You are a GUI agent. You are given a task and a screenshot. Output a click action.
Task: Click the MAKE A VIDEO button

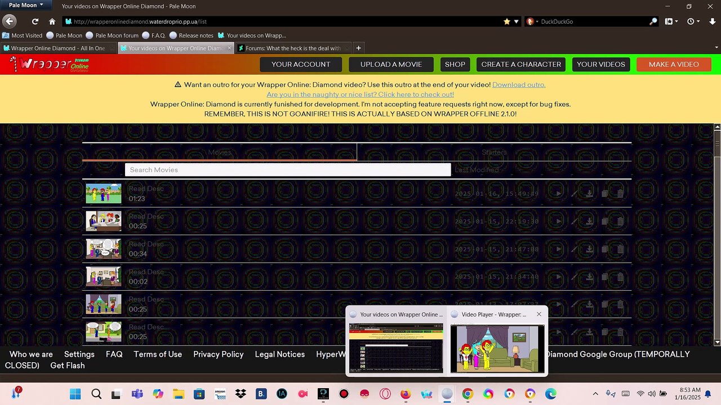click(674, 64)
